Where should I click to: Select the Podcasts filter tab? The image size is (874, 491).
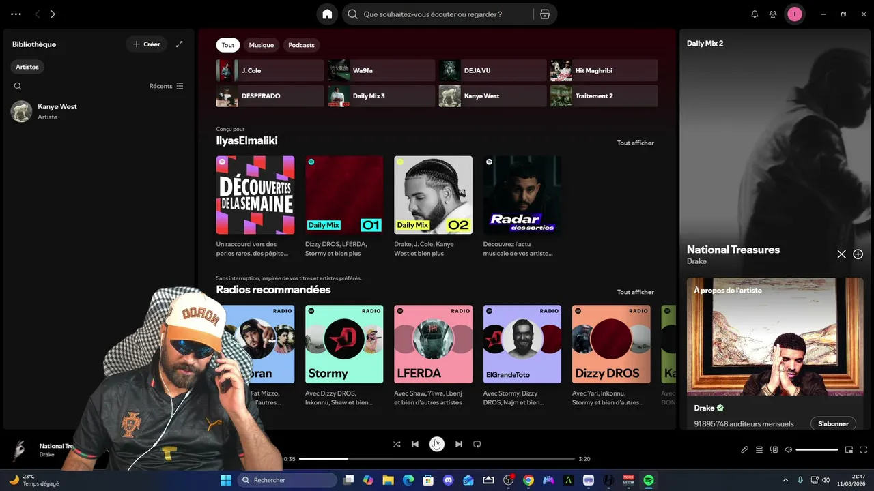(301, 45)
